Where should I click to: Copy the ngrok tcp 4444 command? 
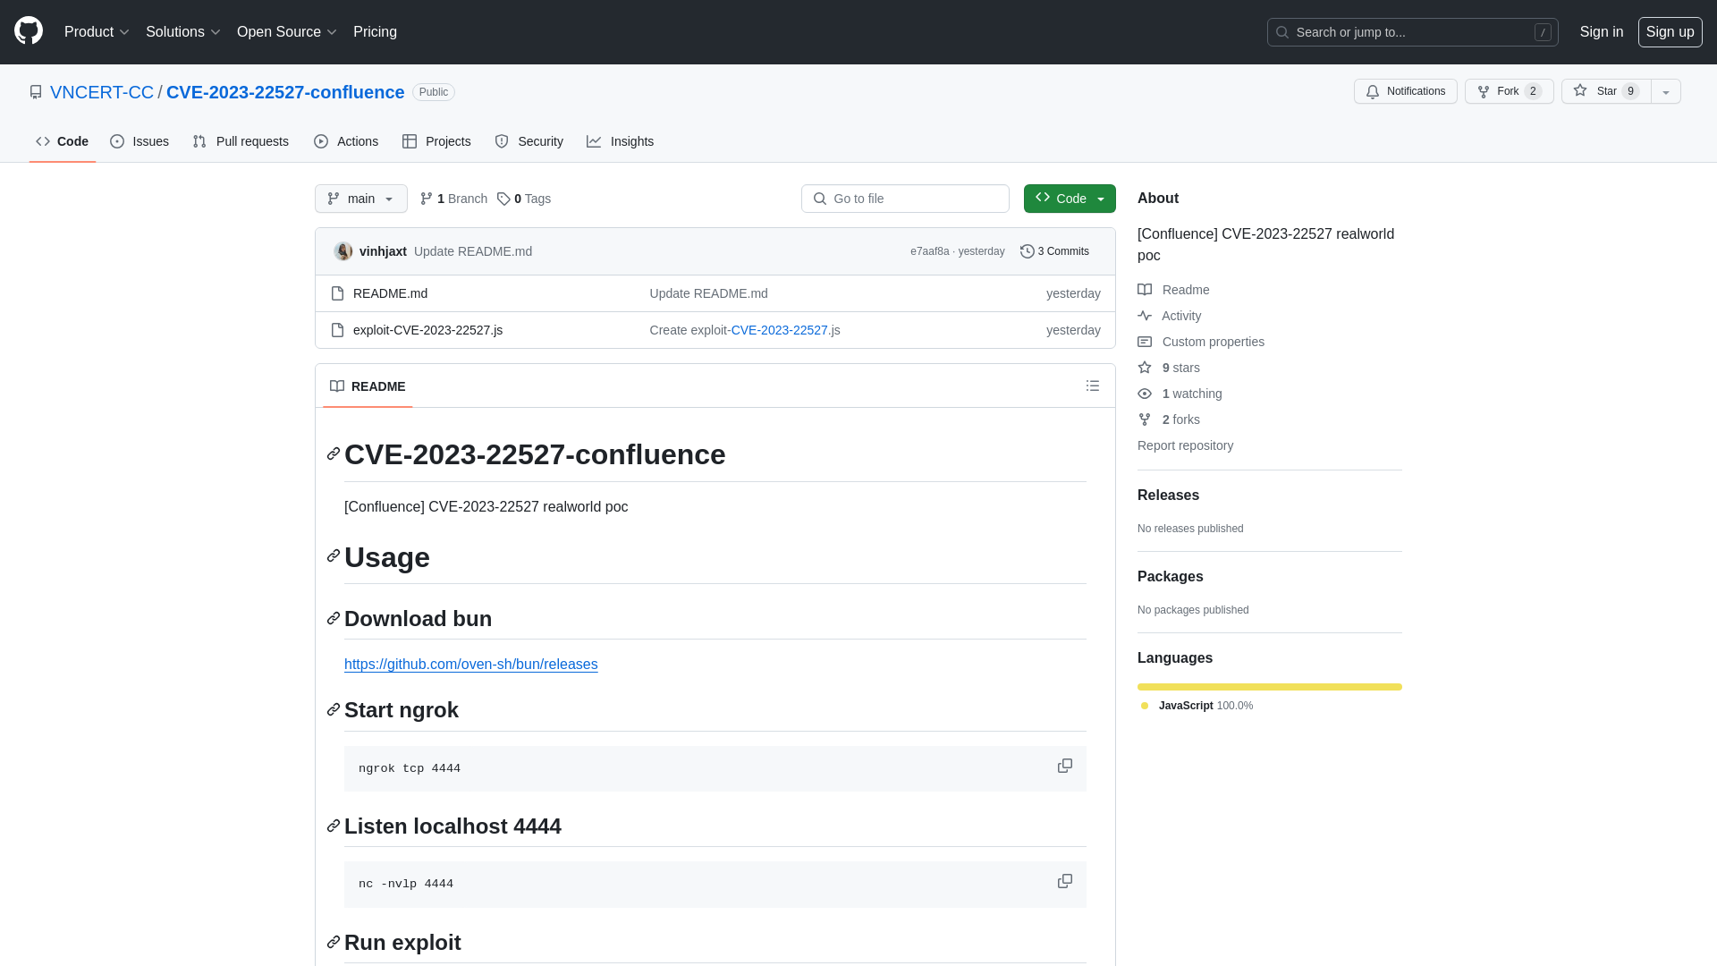(x=1065, y=766)
